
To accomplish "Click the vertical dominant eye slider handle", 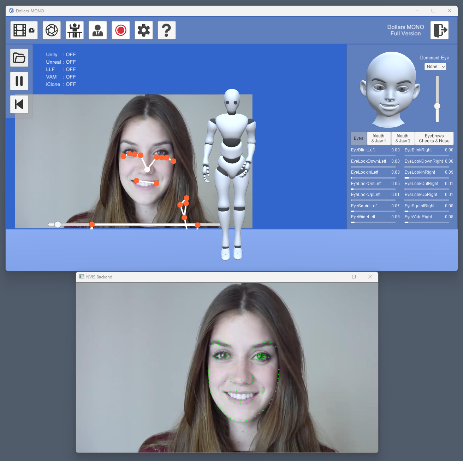I will (437, 106).
